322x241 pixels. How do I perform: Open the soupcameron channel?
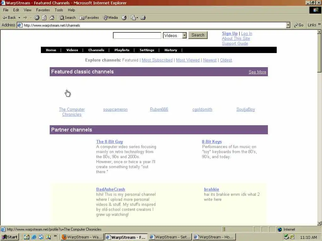click(x=115, y=110)
